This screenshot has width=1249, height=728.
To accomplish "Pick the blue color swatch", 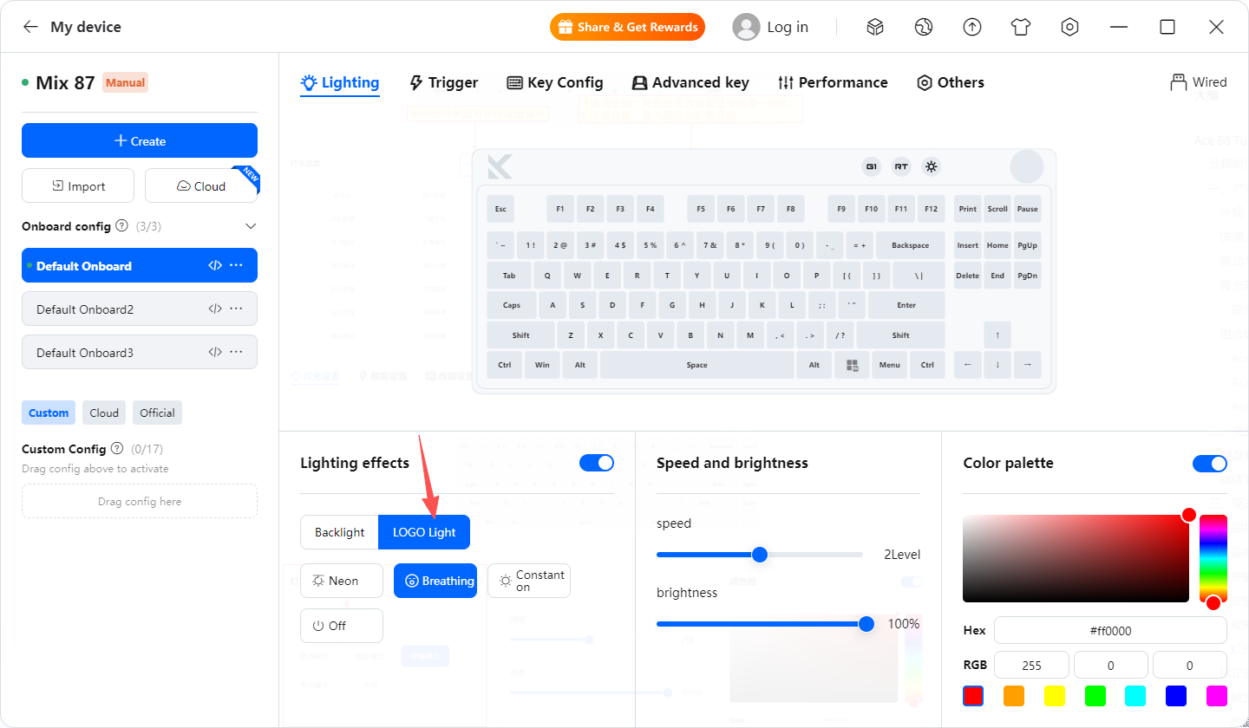I will click(x=1176, y=696).
